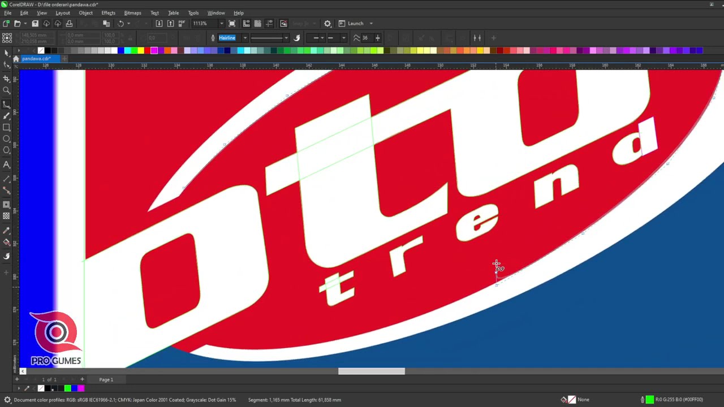Click the Undo arrow icon
Screen dimensions: 724x407
coord(120,23)
